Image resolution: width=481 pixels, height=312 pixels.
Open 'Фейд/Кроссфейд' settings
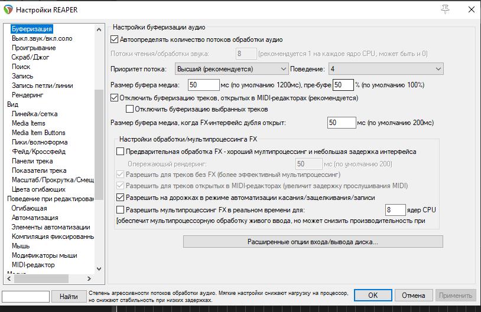point(38,152)
